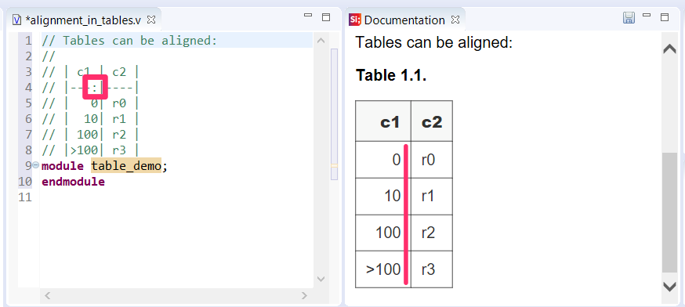Click the Sigasi icon on Documentation tab
Screen dimensions: 685x307
(354, 20)
